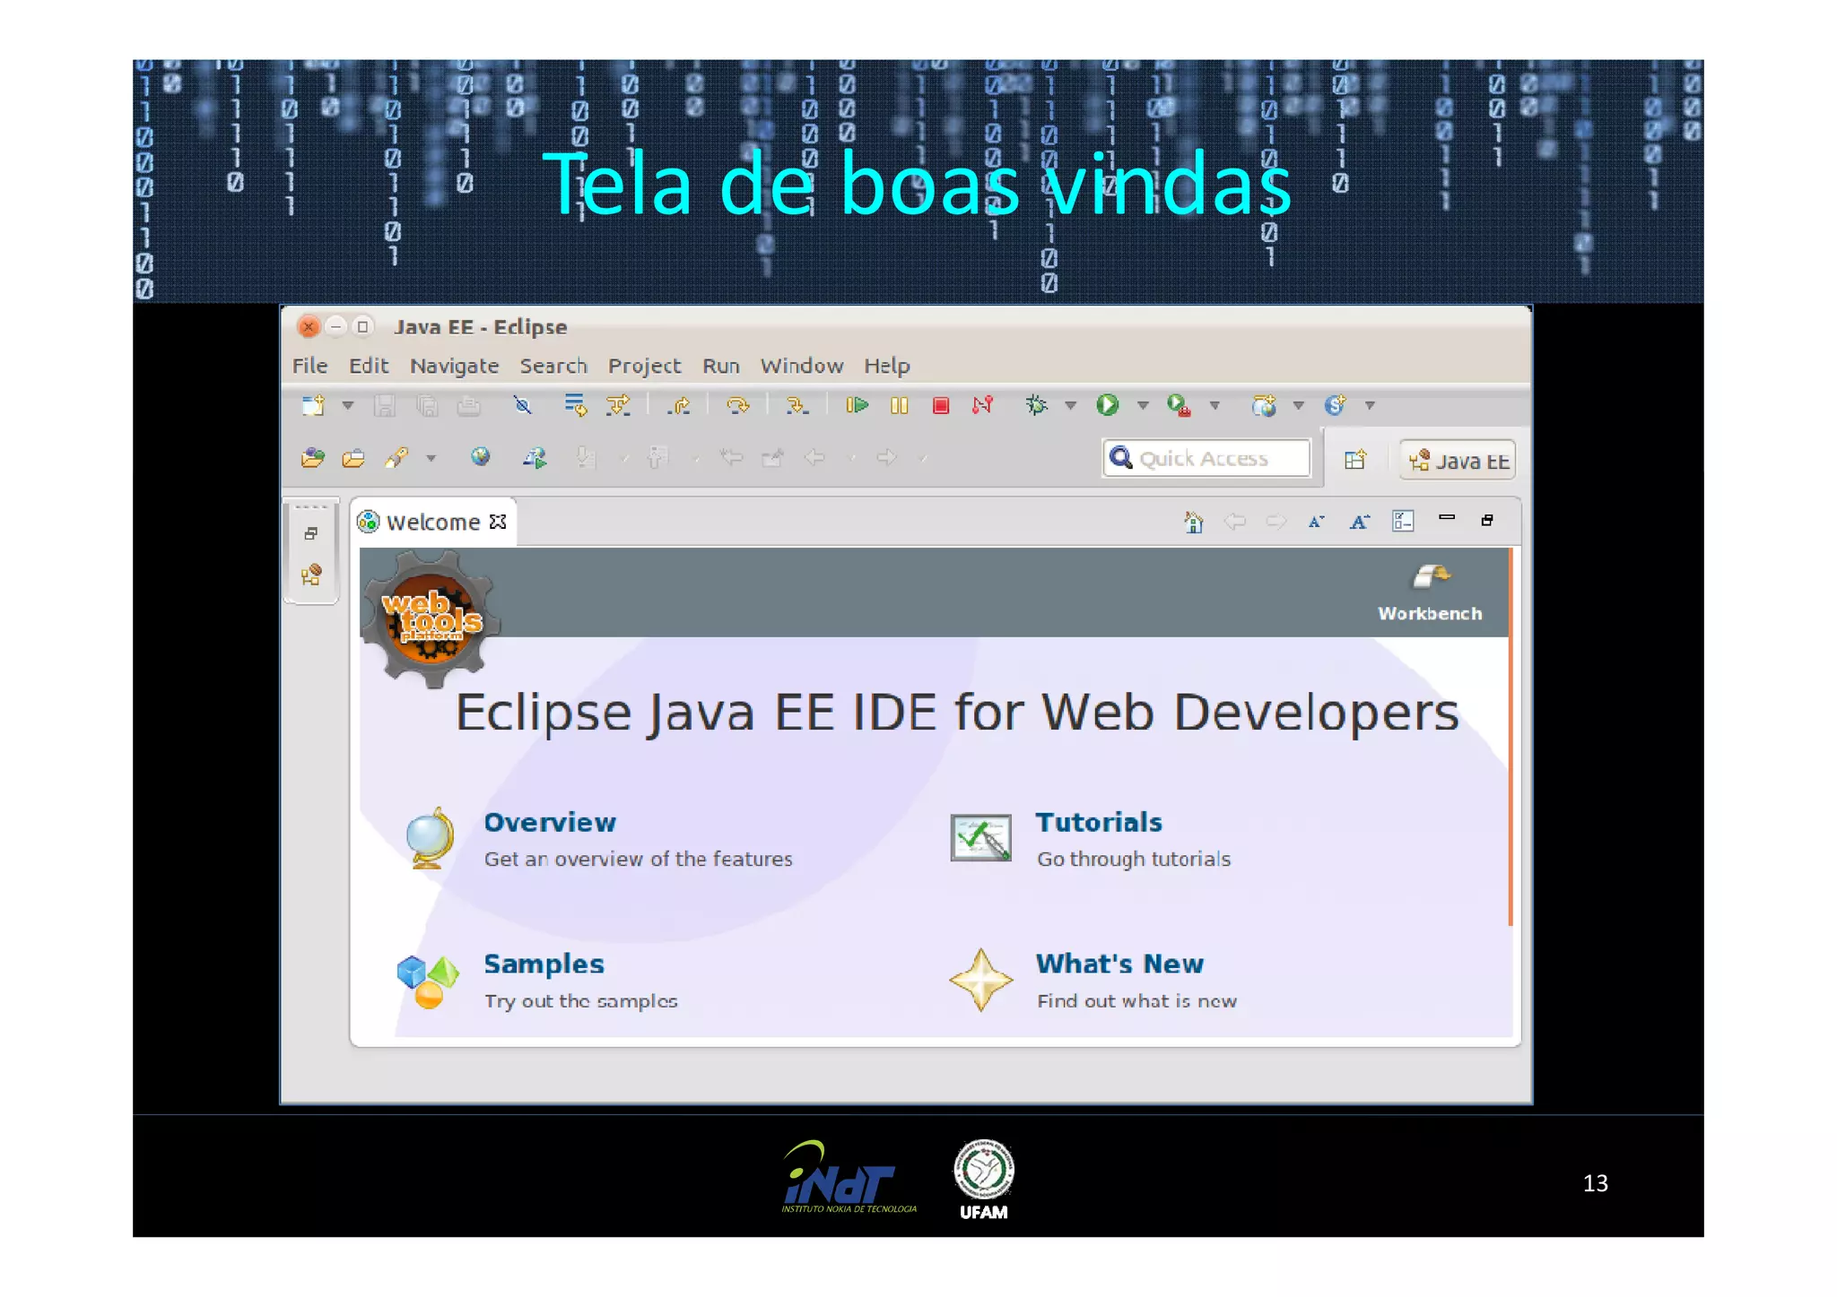Viewport: 1837px width, 1297px height.
Task: Click Open Perspective icon
Action: click(x=1354, y=460)
